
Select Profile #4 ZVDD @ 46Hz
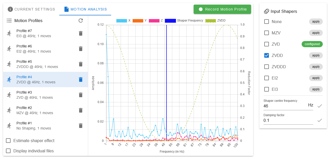coord(46,79)
